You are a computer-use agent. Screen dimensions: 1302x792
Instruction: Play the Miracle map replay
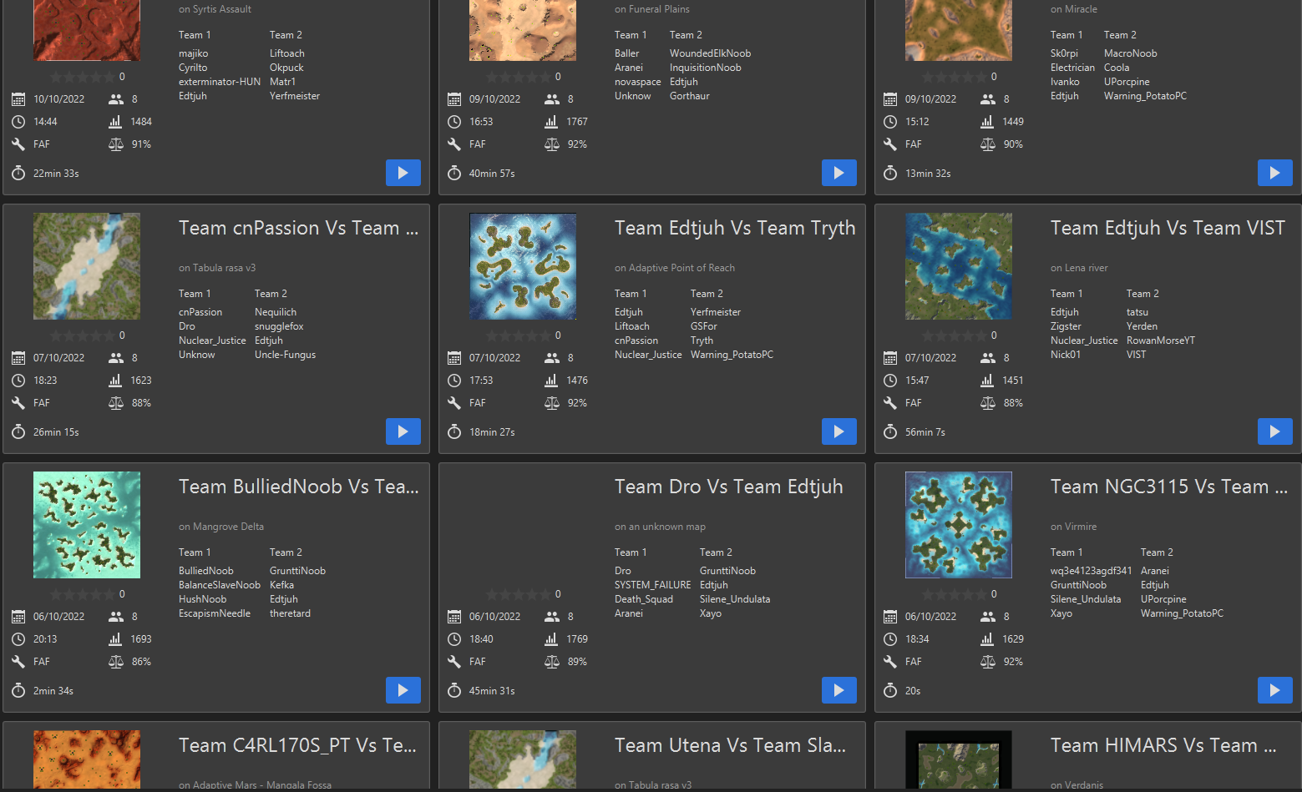(x=1274, y=173)
